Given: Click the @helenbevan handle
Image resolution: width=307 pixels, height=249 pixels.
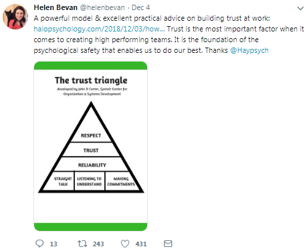Looking at the screenshot, I should point(102,7).
